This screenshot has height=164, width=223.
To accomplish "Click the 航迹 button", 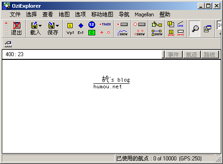I will (x=192, y=54).
